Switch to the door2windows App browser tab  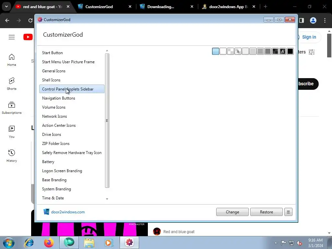pos(229,7)
